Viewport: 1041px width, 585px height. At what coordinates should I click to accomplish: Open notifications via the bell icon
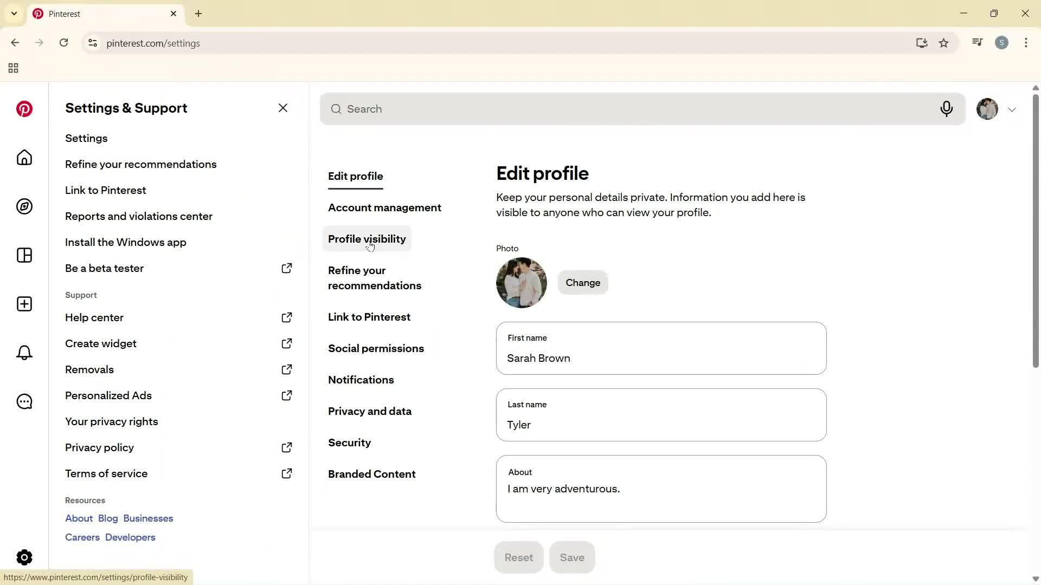(x=24, y=353)
